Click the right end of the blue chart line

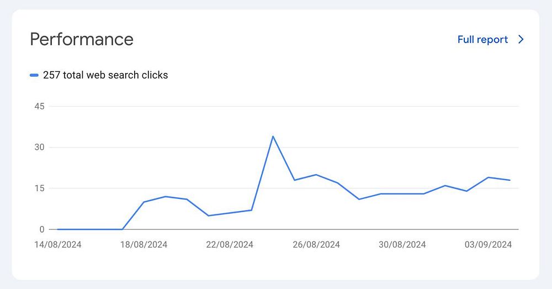coord(509,180)
